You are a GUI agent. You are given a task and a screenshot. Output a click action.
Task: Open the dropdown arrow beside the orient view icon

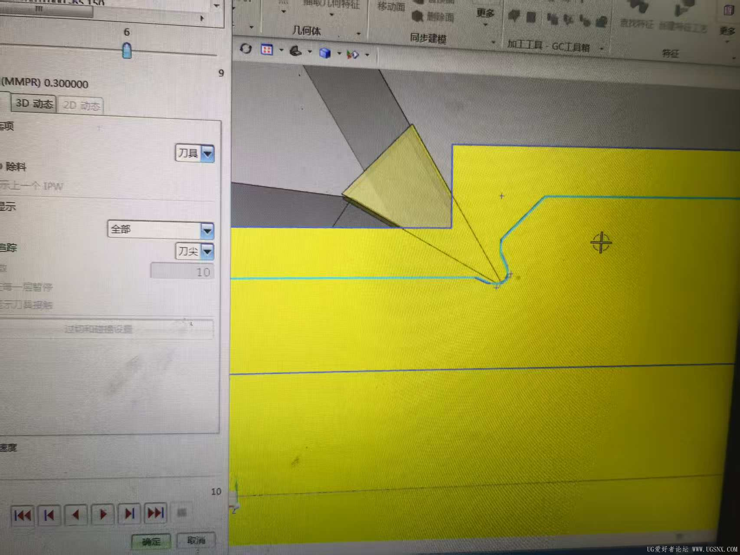click(310, 52)
